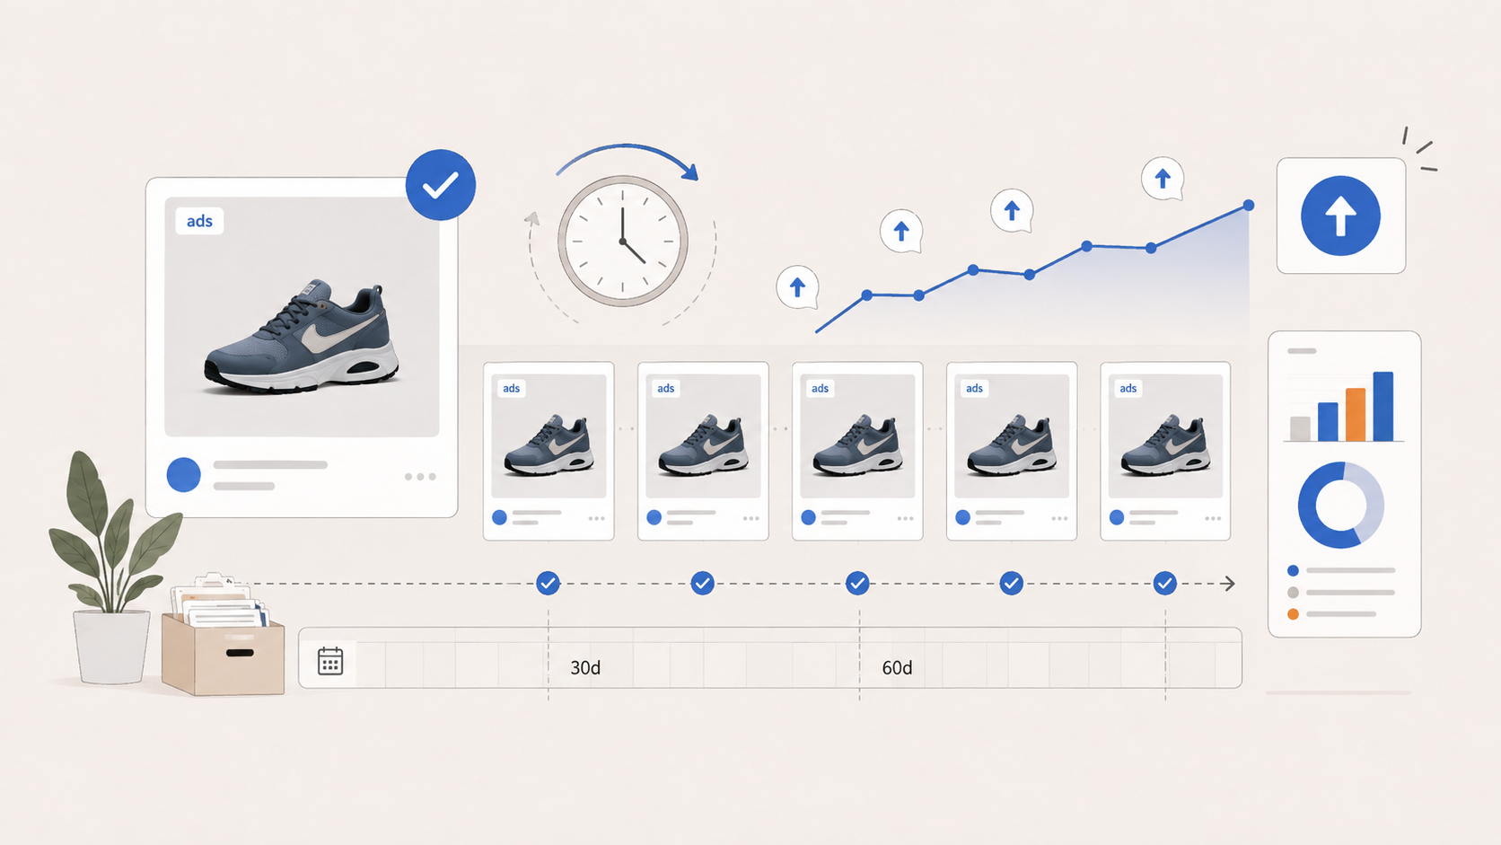1501x845 pixels.
Task: Open the calendar icon on the timeline bar
Action: pyautogui.click(x=330, y=662)
